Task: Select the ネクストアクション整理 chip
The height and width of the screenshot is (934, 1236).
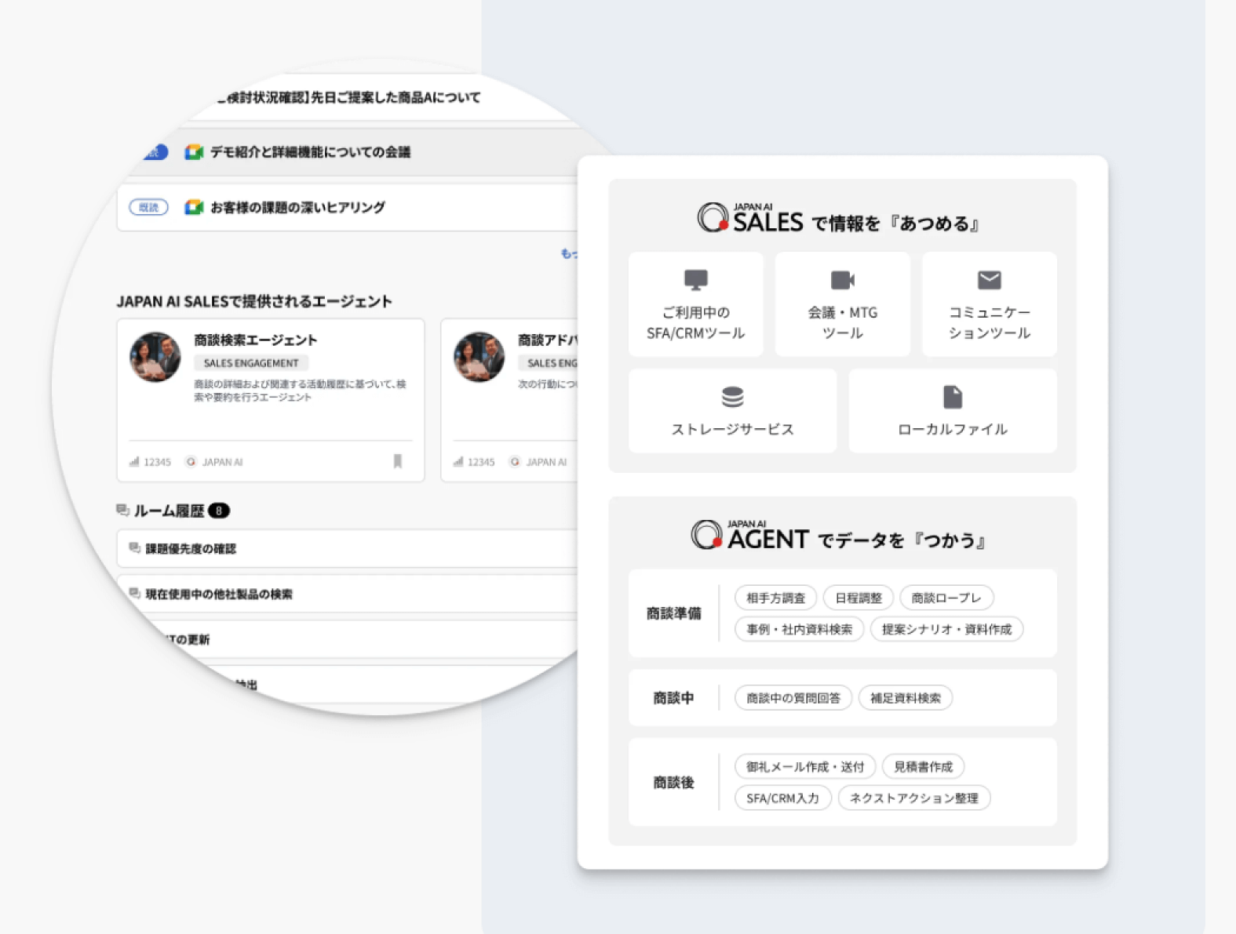Action: pyautogui.click(x=913, y=798)
